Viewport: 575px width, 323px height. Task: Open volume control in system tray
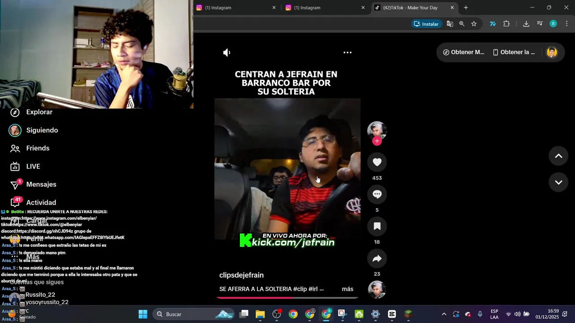(x=517, y=314)
